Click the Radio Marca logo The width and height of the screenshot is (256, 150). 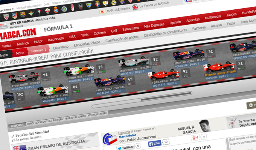pyautogui.click(x=110, y=139)
